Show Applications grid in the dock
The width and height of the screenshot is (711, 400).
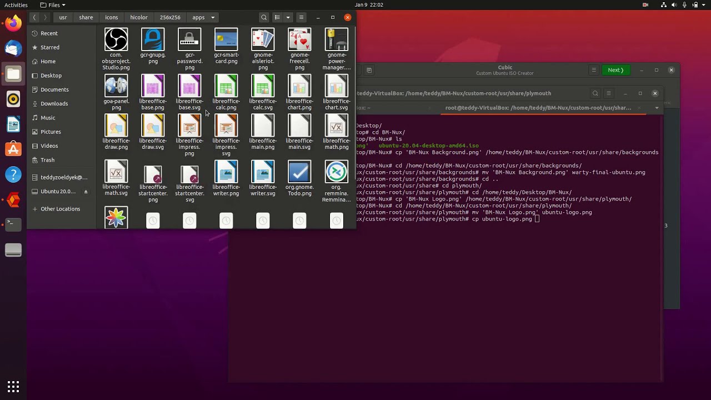(x=13, y=387)
